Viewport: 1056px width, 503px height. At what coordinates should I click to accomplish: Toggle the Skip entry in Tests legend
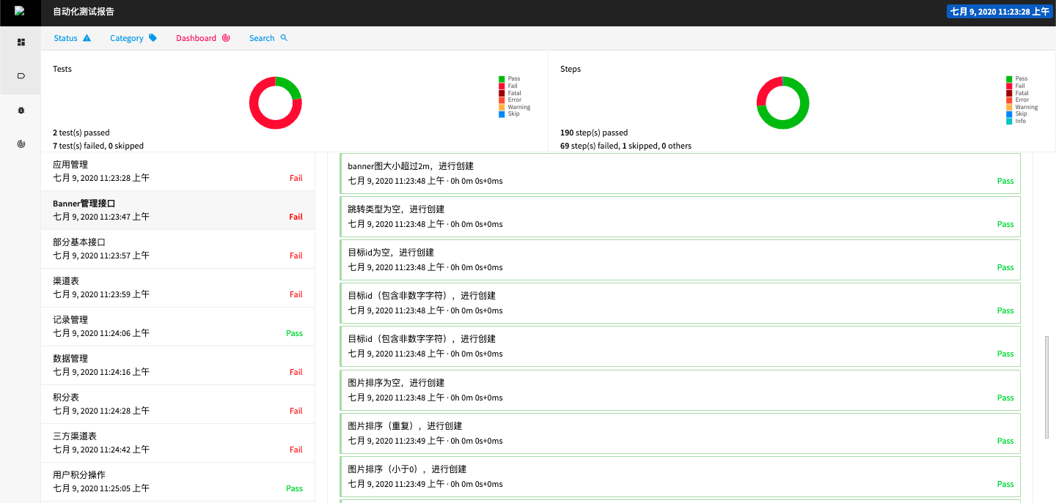click(x=513, y=113)
